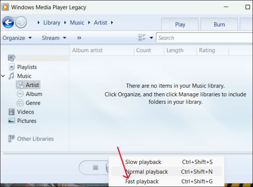Select the Genre disc icon
The width and height of the screenshot is (253, 187).
click(20, 103)
